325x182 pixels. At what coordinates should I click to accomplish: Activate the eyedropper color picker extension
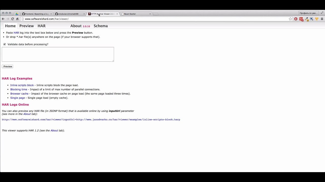tap(306, 19)
